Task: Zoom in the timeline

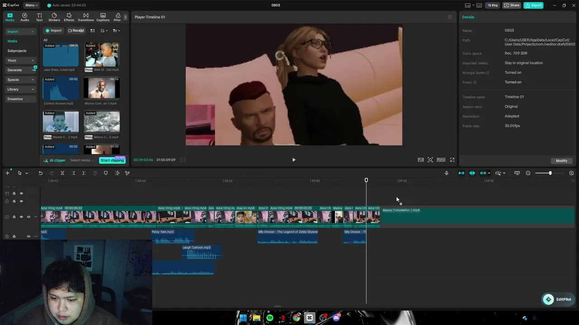Action: click(x=571, y=173)
